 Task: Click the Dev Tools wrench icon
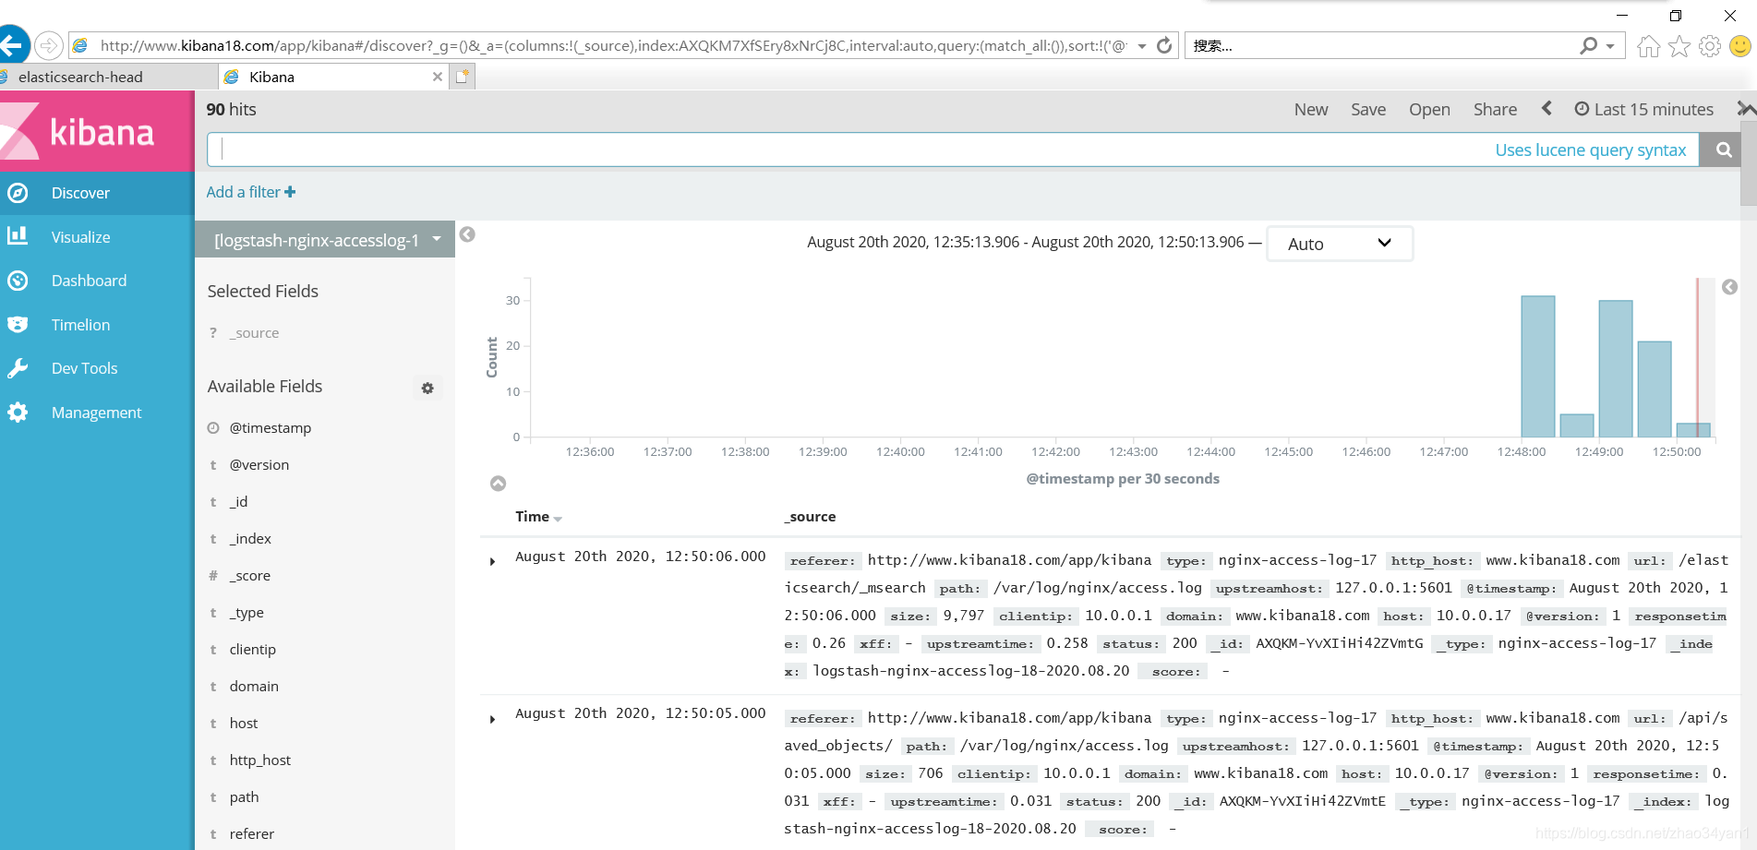(18, 368)
